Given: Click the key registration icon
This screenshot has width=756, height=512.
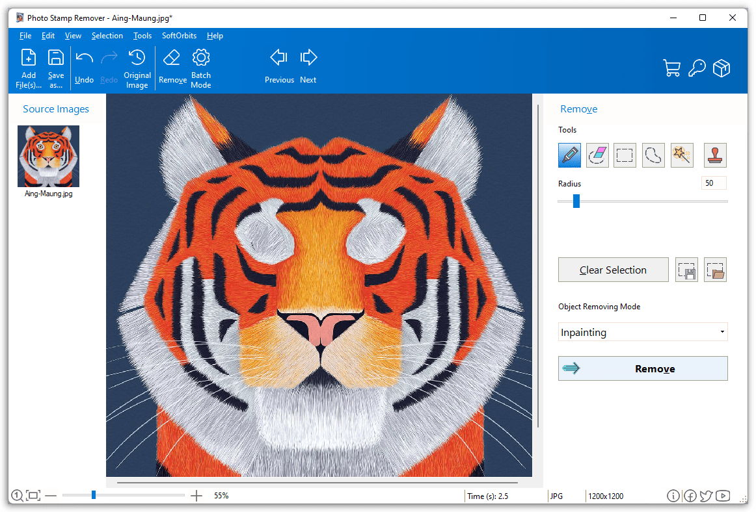Looking at the screenshot, I should pos(697,68).
